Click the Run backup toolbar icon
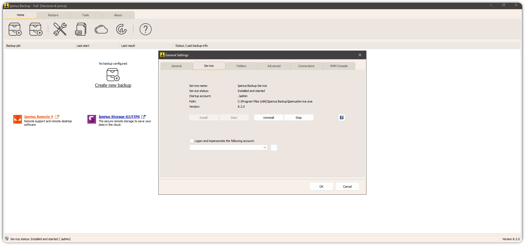The image size is (525, 245). (36, 29)
